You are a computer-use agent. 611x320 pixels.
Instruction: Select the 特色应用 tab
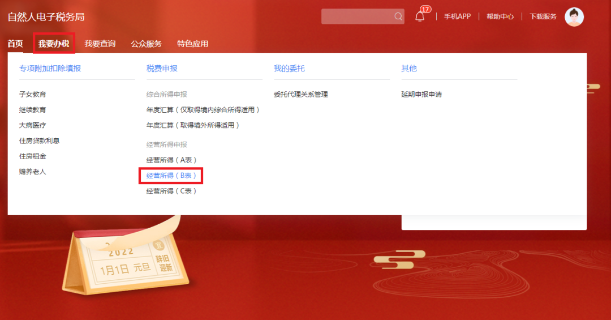pyautogui.click(x=192, y=44)
